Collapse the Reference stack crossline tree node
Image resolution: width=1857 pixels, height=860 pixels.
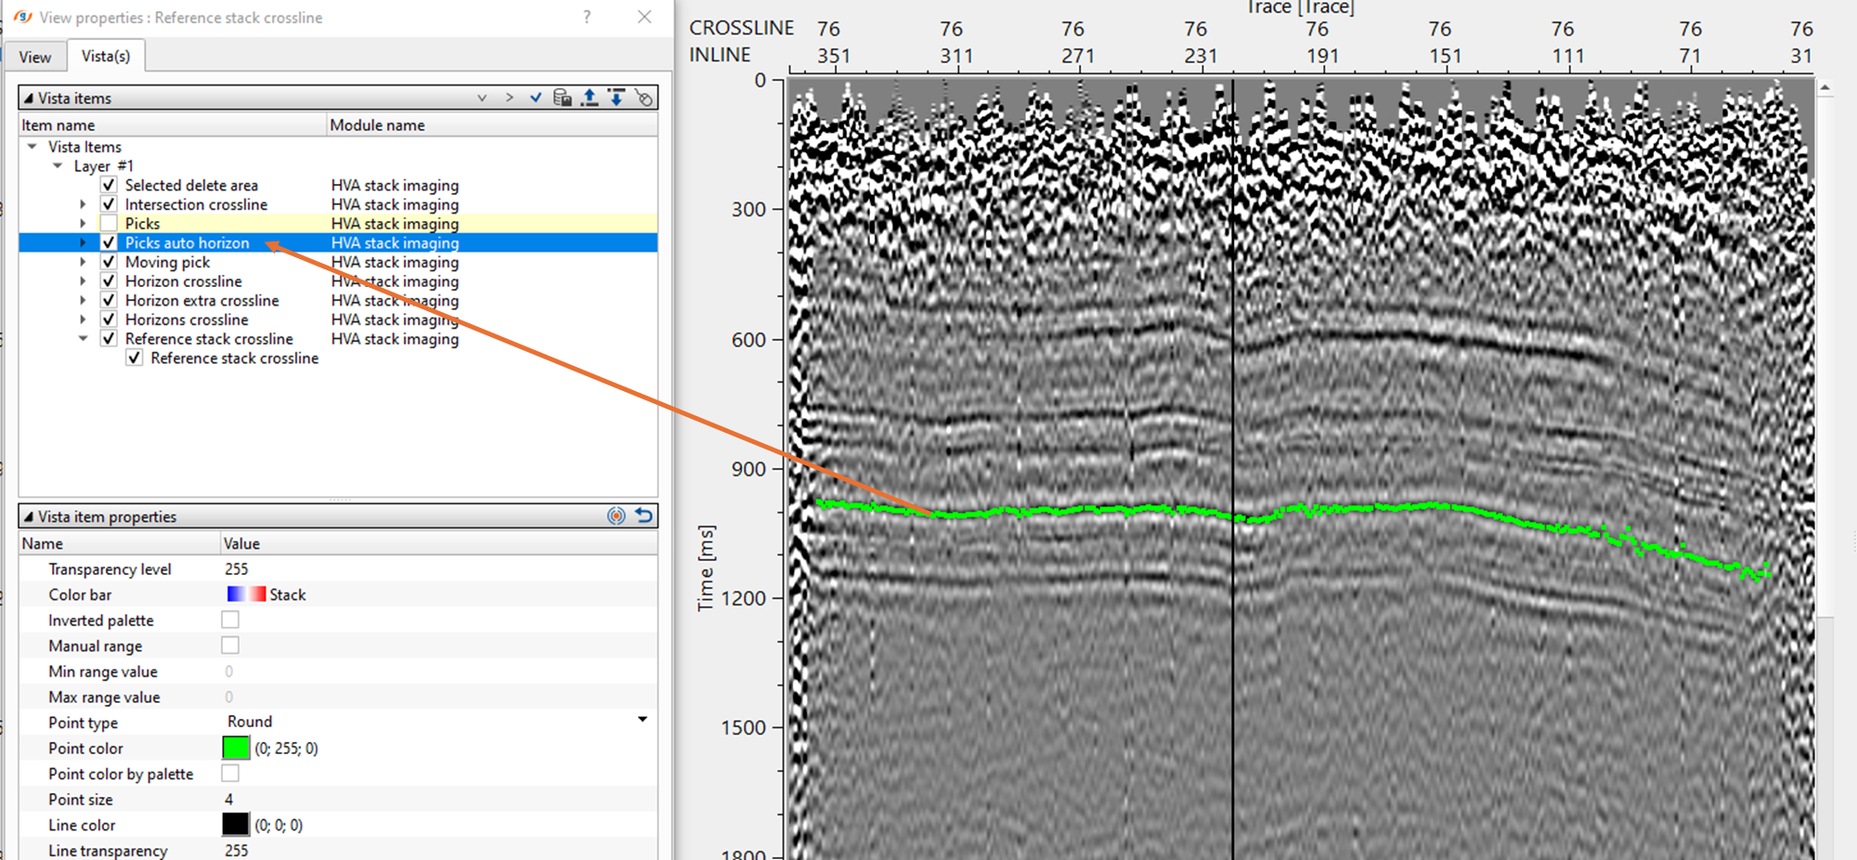point(84,338)
